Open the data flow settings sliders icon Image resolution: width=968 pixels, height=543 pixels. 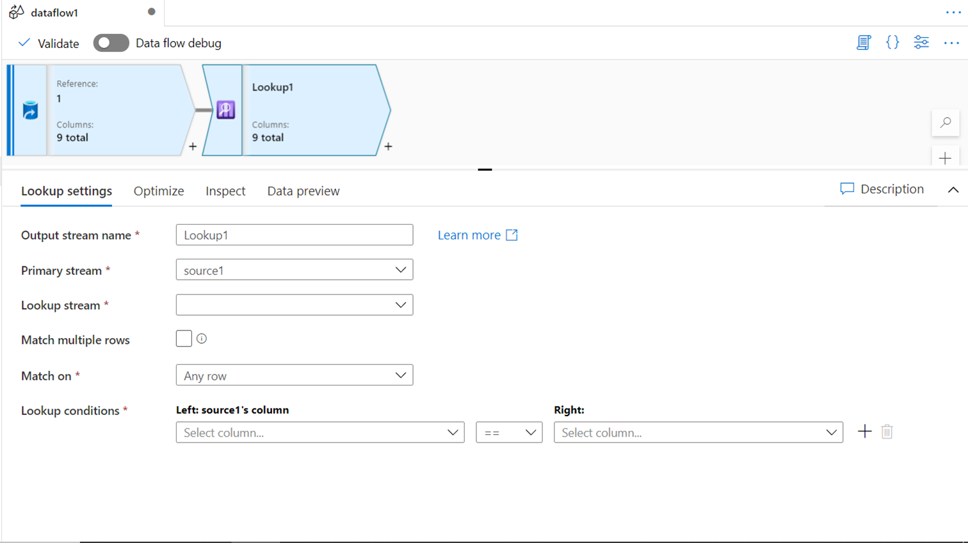click(x=921, y=43)
